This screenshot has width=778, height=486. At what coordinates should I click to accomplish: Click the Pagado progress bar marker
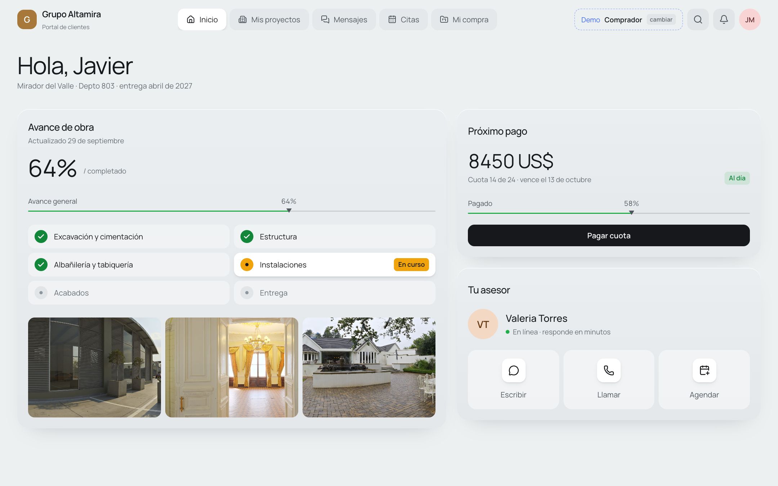coord(631,212)
